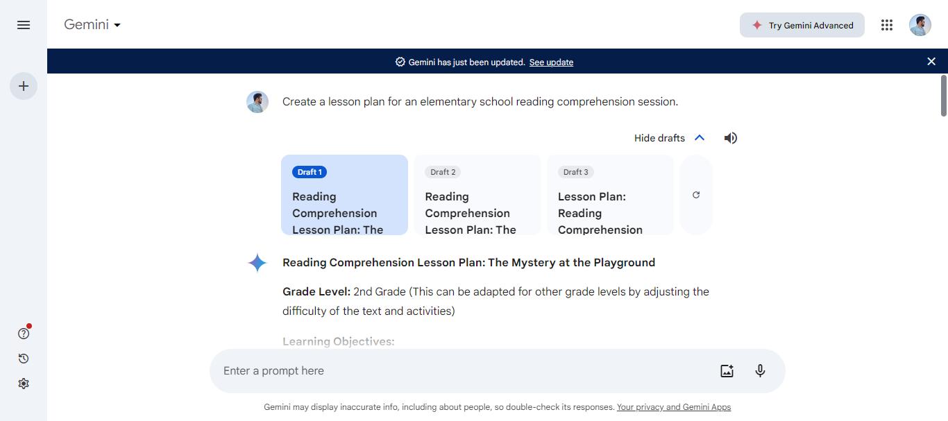The width and height of the screenshot is (948, 421).
Task: Open the See update link
Action: pyautogui.click(x=551, y=62)
